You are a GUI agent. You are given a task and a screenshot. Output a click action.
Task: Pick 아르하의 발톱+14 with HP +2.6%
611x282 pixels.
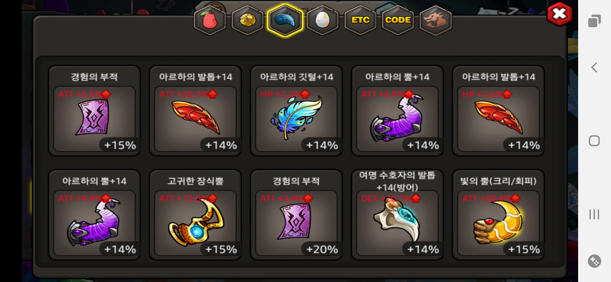pos(498,111)
